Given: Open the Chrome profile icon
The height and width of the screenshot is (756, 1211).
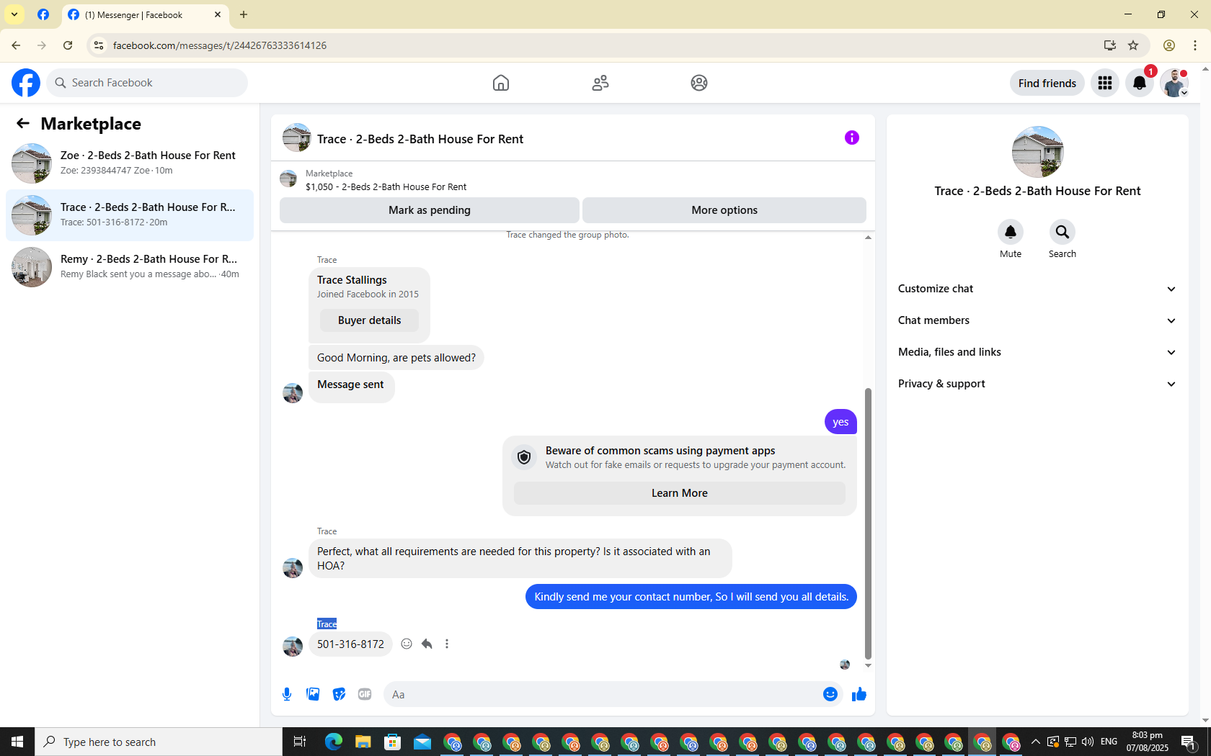Looking at the screenshot, I should click(x=1169, y=45).
